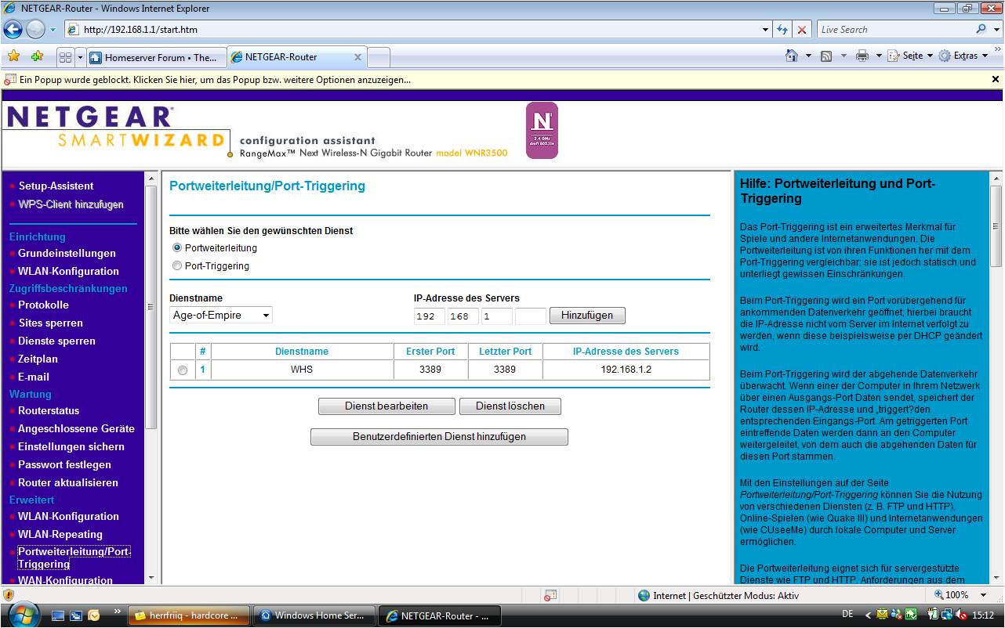Click the Windows Start orb
This screenshot has width=1005, height=628.
23,615
